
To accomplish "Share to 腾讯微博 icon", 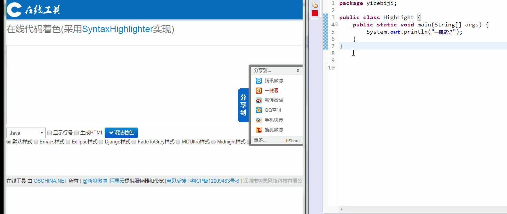I will 259,81.
